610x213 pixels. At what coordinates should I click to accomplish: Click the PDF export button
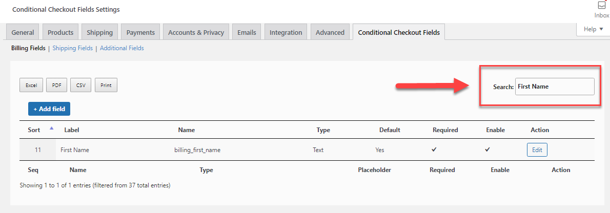click(56, 85)
